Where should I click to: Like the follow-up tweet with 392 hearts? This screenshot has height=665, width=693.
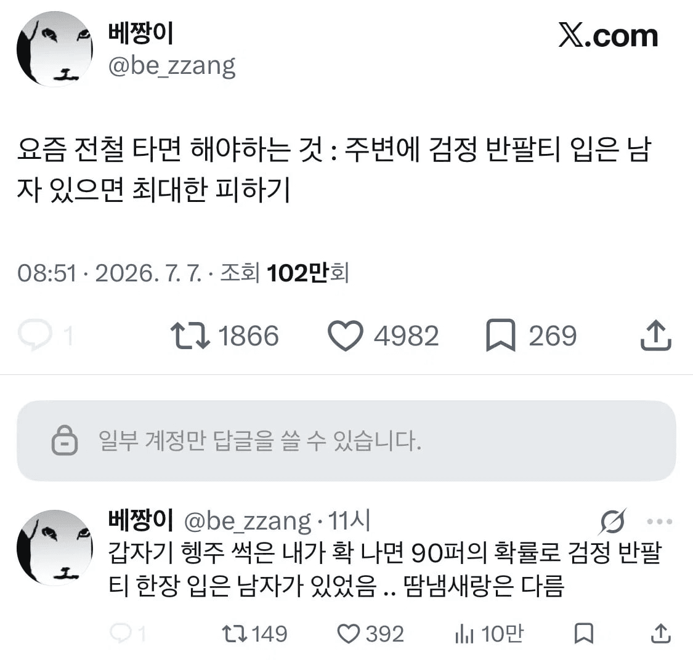click(x=348, y=634)
